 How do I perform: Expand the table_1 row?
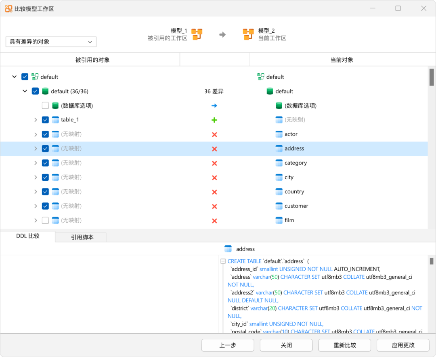point(36,120)
